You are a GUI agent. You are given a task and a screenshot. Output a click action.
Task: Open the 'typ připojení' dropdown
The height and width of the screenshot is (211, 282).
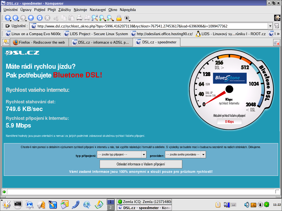pyautogui.click(x=121, y=154)
